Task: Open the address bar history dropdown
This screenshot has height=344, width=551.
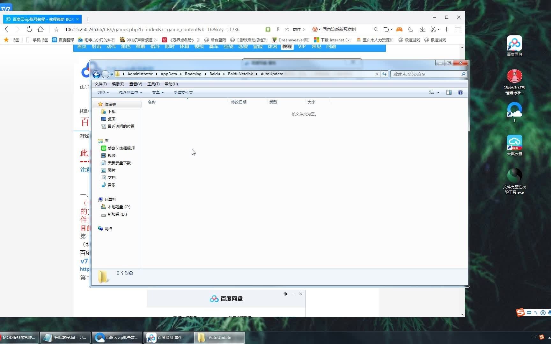Action: pyautogui.click(x=377, y=74)
